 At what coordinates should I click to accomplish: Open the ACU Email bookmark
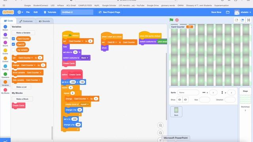pyautogui.click(x=71, y=5)
